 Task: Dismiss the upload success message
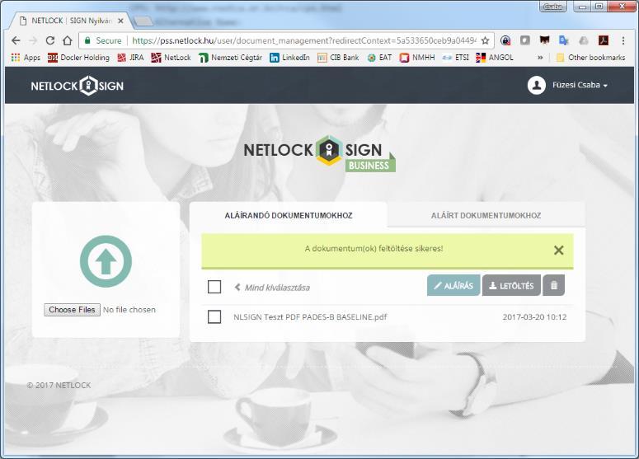(x=559, y=250)
